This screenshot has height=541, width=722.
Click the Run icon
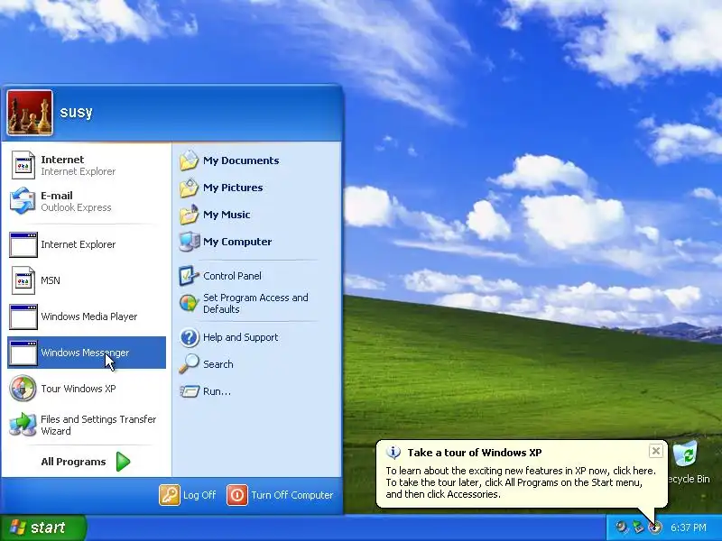coord(189,391)
